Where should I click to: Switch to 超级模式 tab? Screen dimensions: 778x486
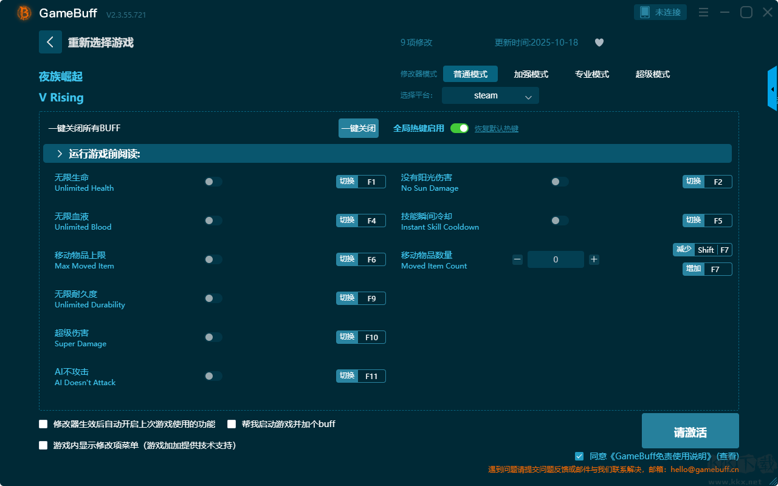click(x=653, y=74)
